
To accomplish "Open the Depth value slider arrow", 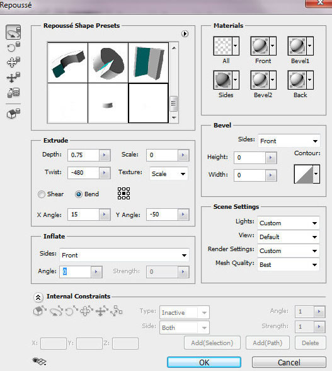I will coord(104,155).
